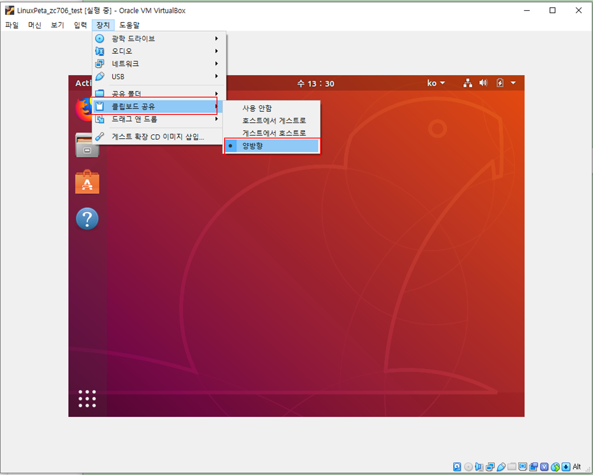Click the hard disk activity status icon
593x475 pixels.
click(457, 467)
